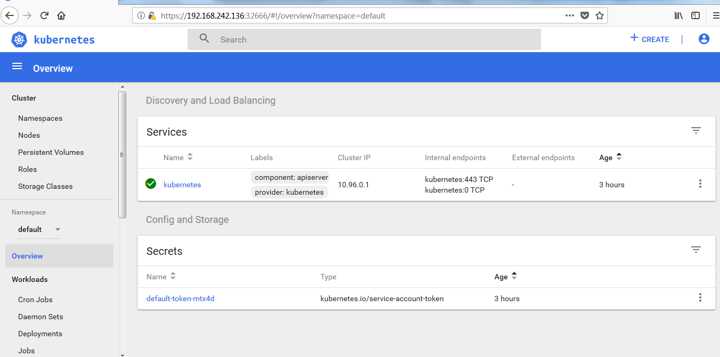This screenshot has height=357, width=720.
Task: Open the kubernetes service link
Action: pos(182,185)
